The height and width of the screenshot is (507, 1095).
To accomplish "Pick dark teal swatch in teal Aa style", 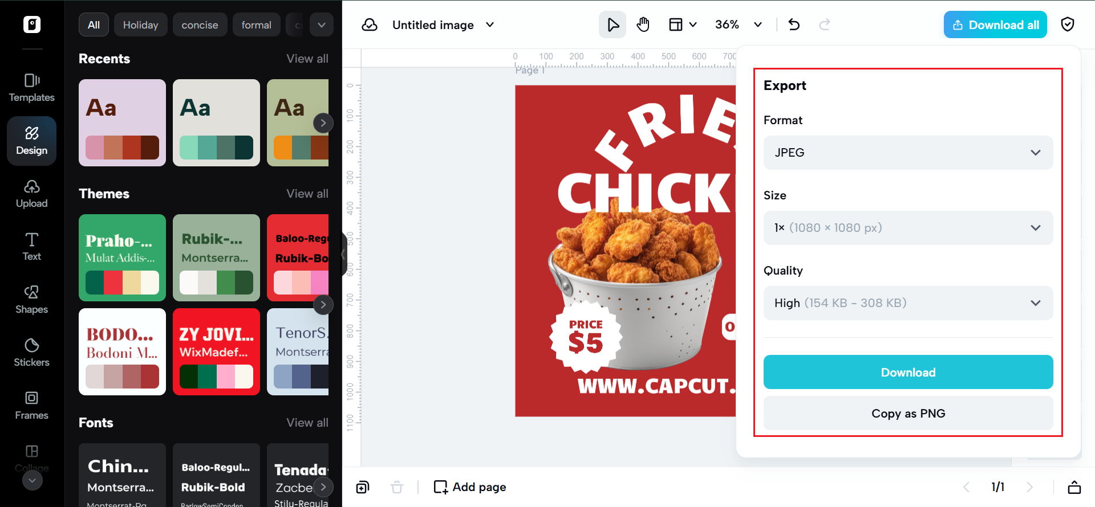I will (244, 148).
